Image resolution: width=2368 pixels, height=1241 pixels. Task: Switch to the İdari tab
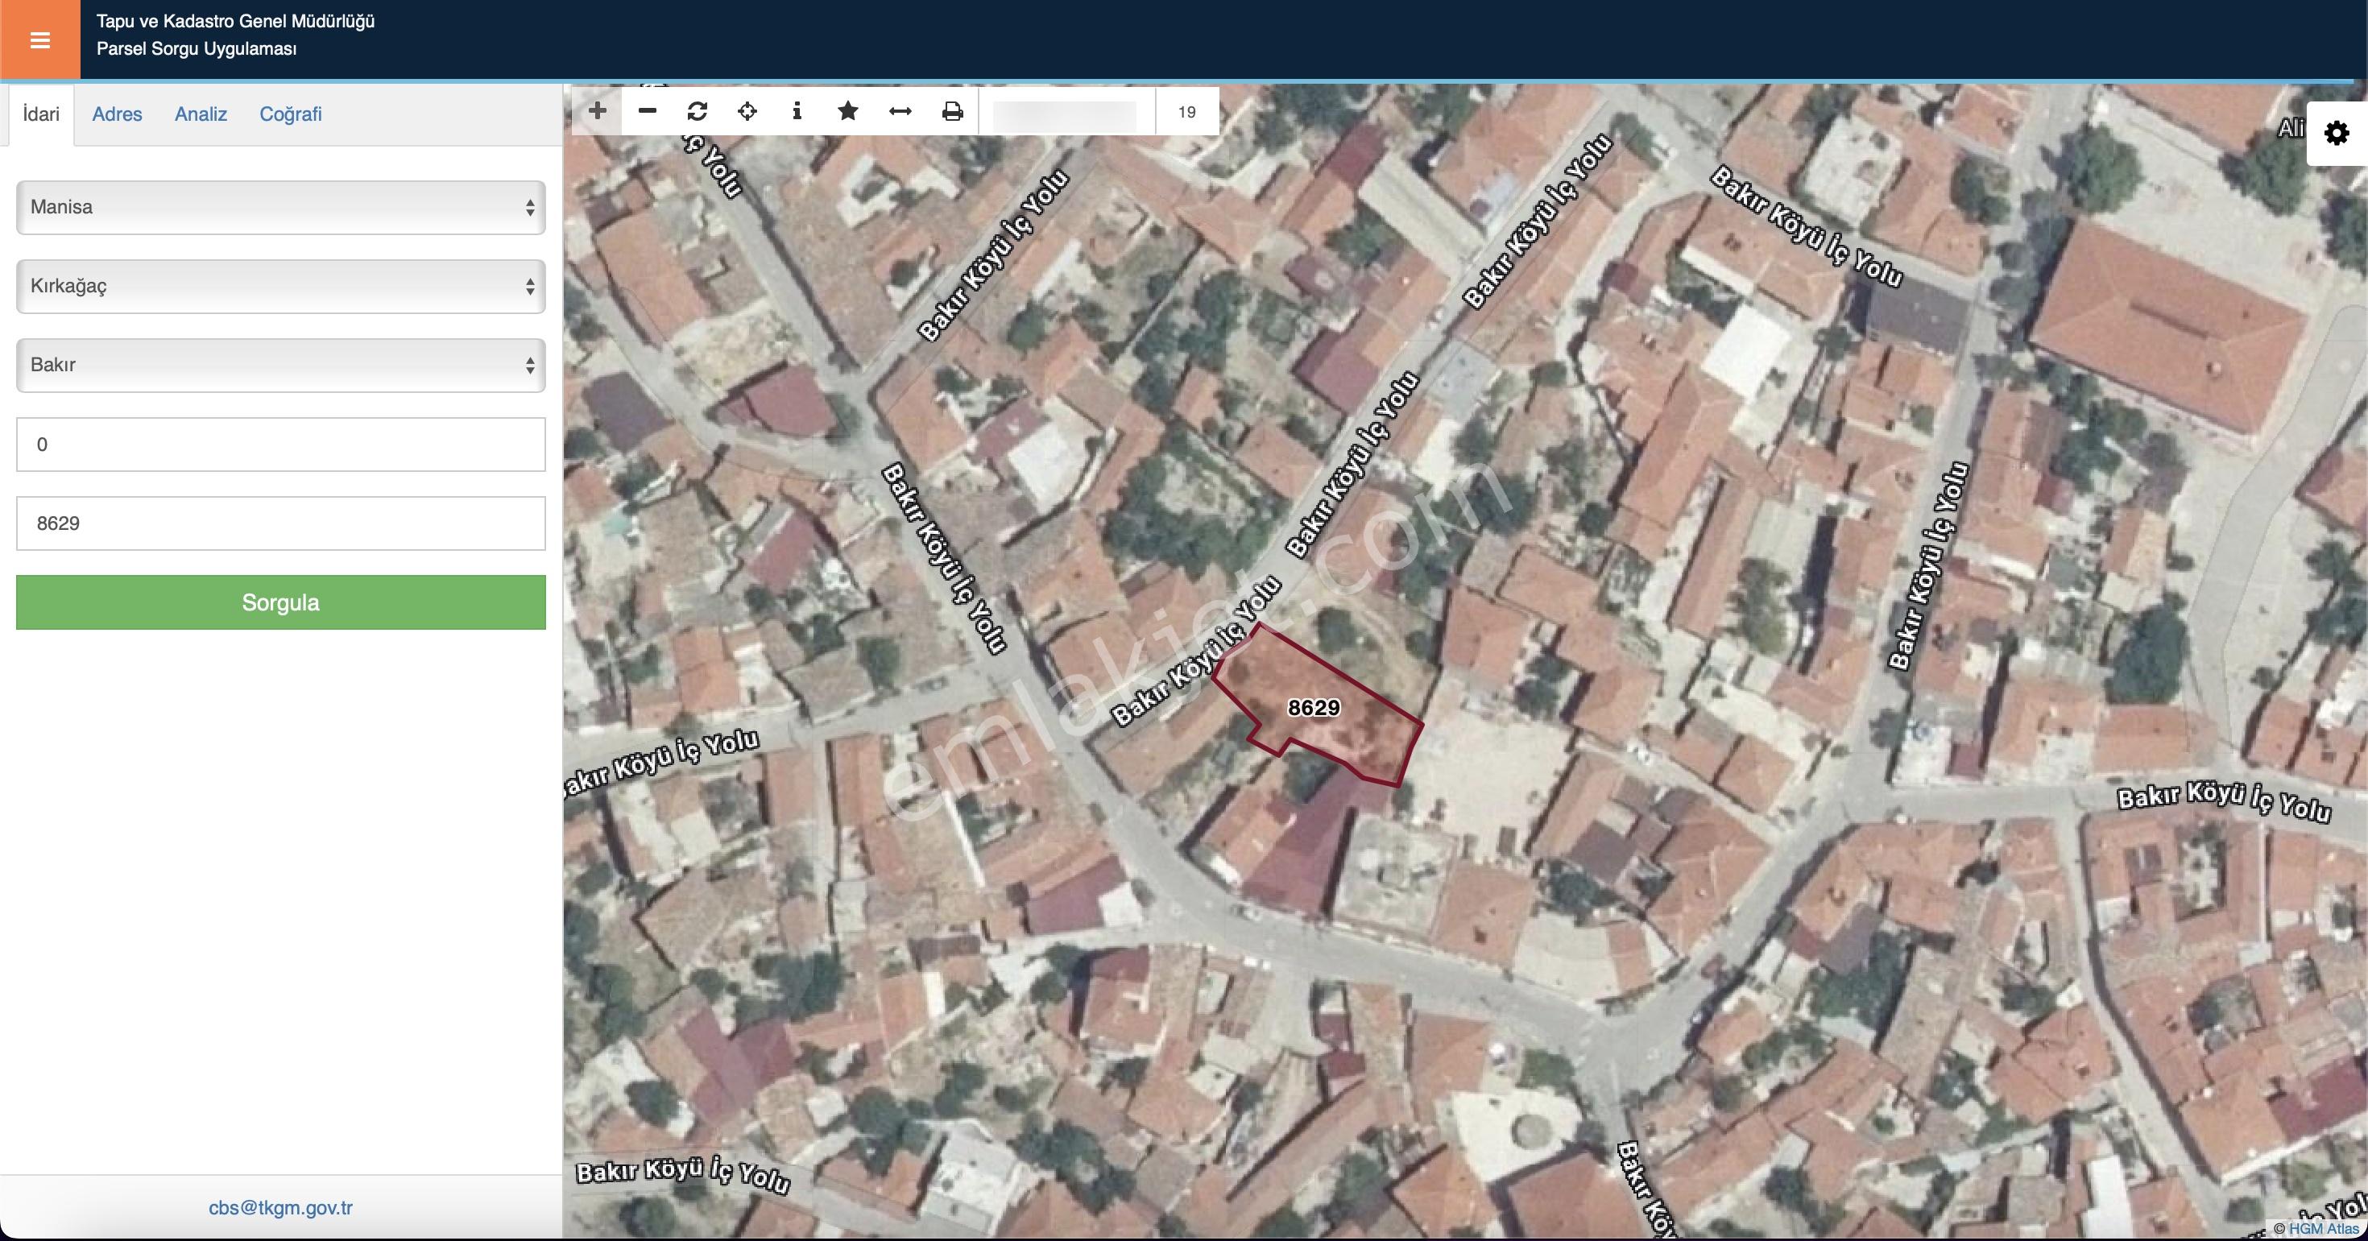[x=41, y=114]
